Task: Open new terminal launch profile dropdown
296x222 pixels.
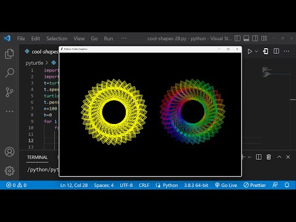Action: tap(249, 157)
